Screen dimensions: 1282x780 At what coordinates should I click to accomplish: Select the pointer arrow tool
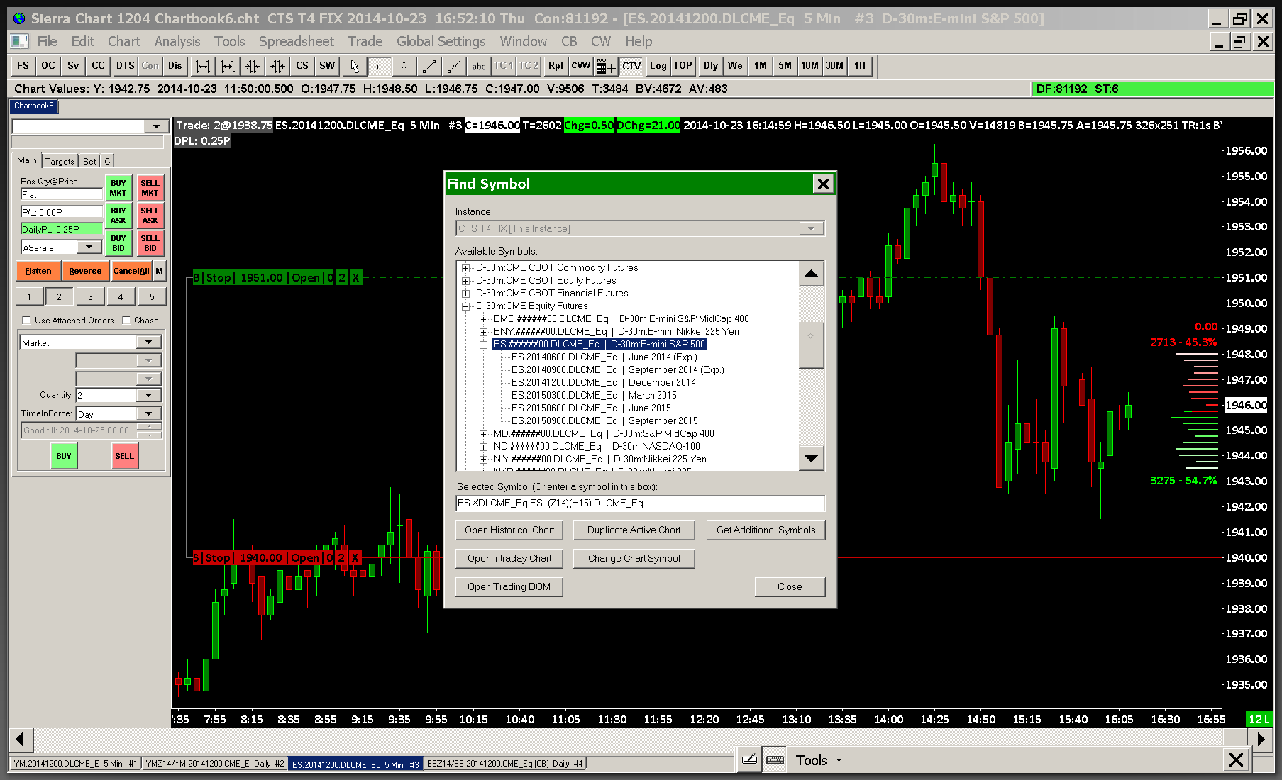pos(354,66)
